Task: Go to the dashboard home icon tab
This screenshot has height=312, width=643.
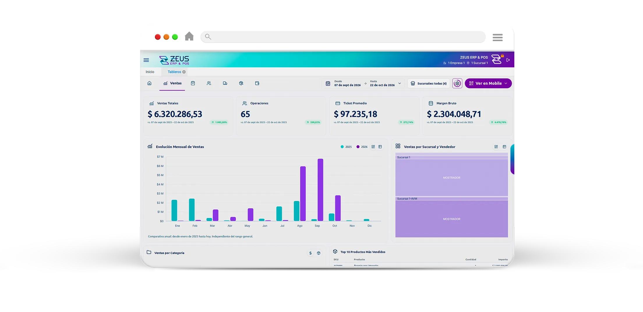Action: point(149,83)
